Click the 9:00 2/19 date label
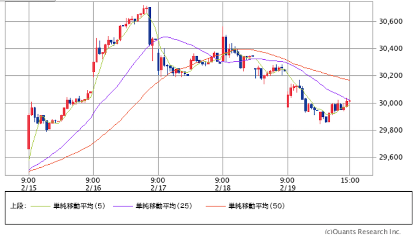The height and width of the screenshot is (240, 416). [x=288, y=184]
